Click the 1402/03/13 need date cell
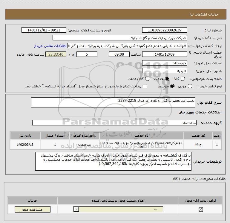 pos(25,145)
